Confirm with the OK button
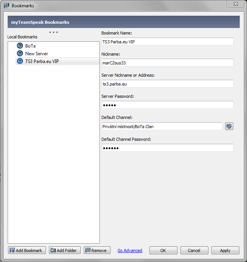 coord(163,250)
